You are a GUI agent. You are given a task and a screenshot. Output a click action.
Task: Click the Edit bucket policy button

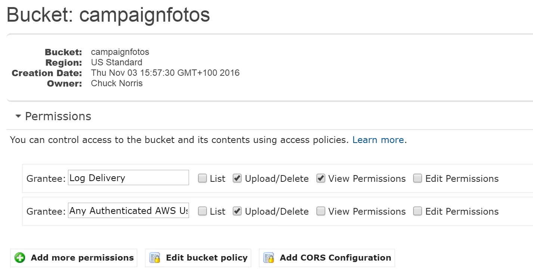207,258
